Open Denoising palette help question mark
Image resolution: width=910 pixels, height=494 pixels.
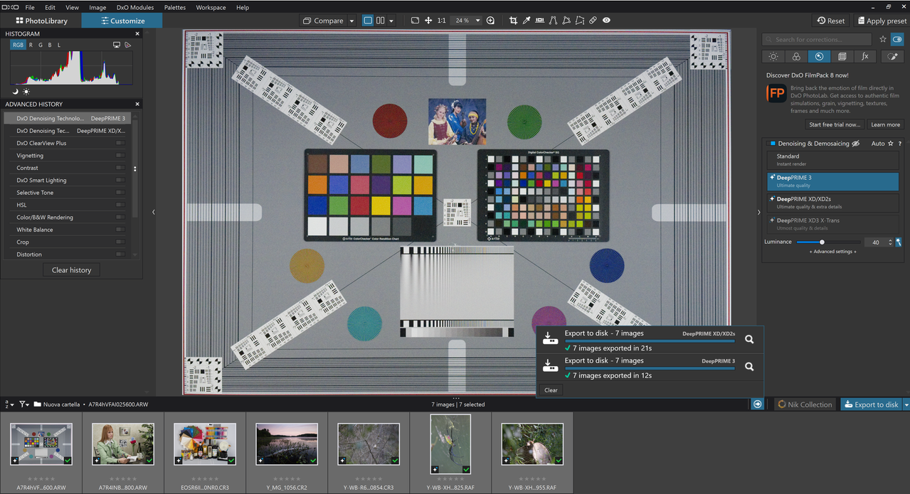(x=899, y=144)
